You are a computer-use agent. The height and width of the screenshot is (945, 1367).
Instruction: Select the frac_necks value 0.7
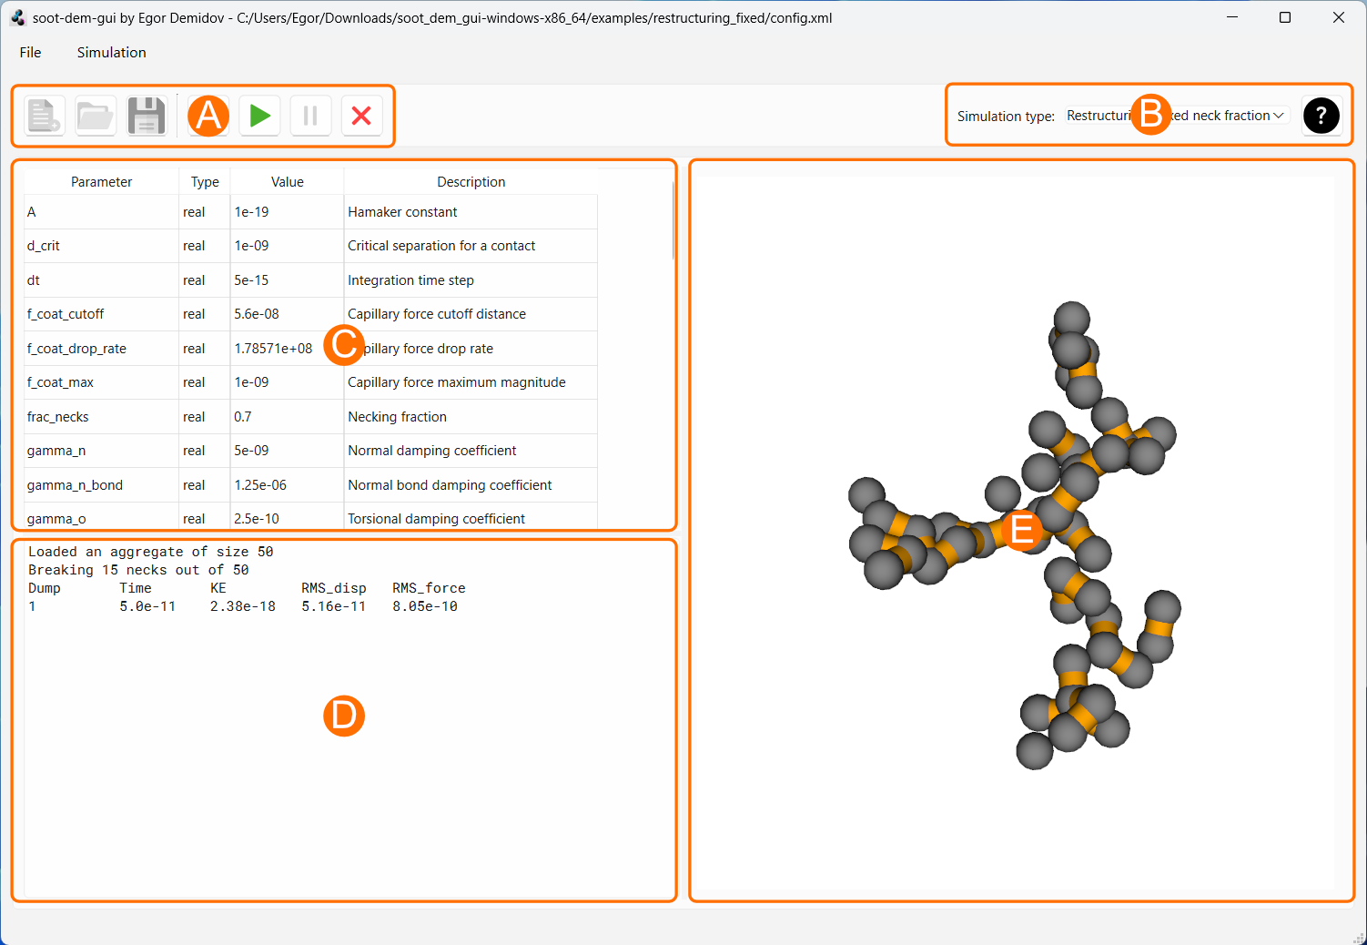click(x=288, y=417)
